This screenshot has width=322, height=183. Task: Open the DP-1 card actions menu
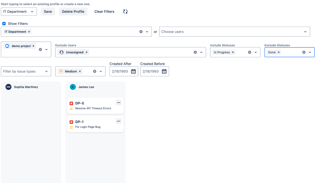[118, 121]
